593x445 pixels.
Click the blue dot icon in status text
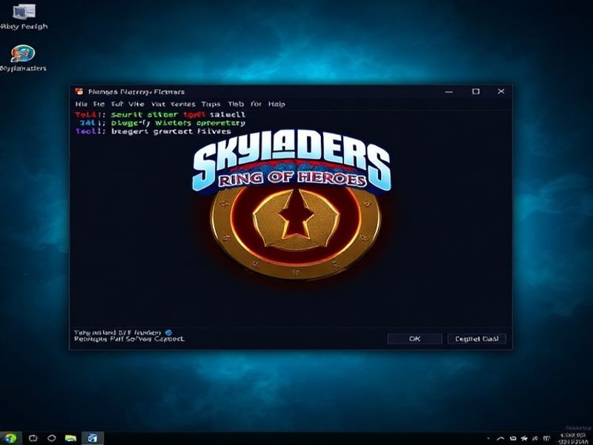pyautogui.click(x=169, y=332)
